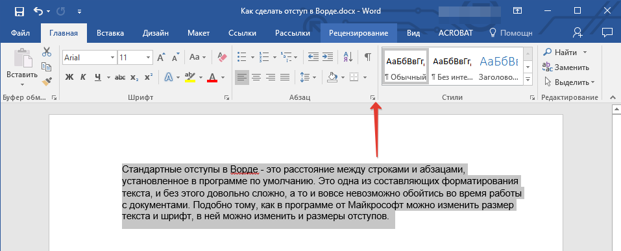Clear all formatting with eraser icon
The image size is (621, 251).
pyautogui.click(x=223, y=58)
